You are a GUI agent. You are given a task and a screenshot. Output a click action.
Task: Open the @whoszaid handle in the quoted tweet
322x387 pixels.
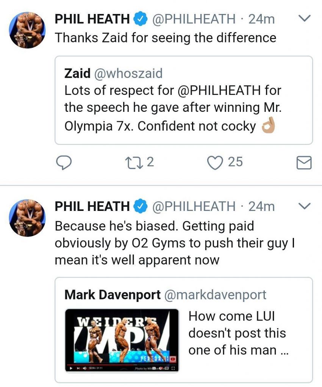pyautogui.click(x=128, y=73)
